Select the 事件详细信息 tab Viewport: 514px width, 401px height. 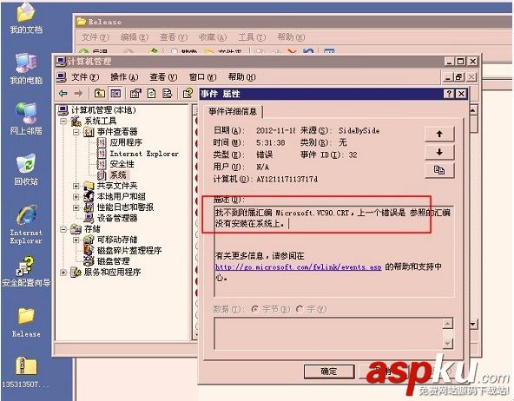(233, 111)
